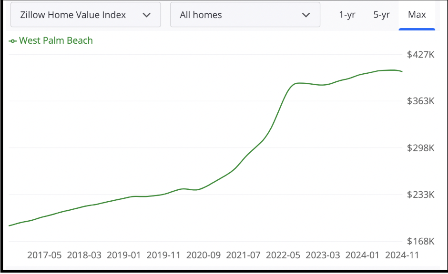448x274 pixels.
Task: Select the 2018-03 date label
Action: pos(84,255)
